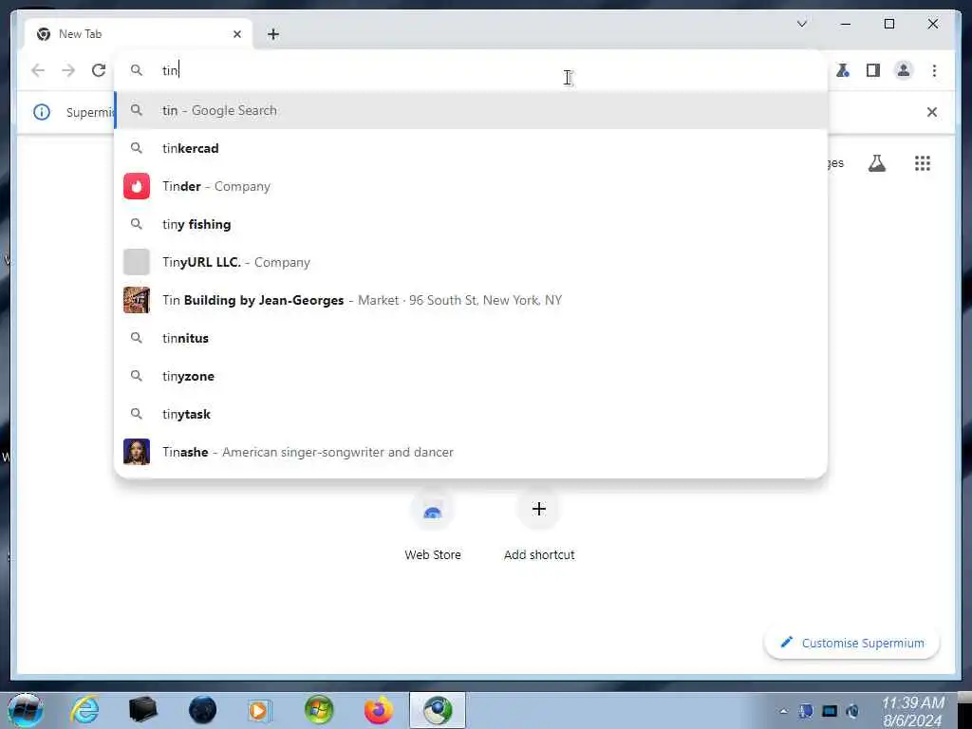Show hidden system tray icons
972x729 pixels.
pos(783,711)
